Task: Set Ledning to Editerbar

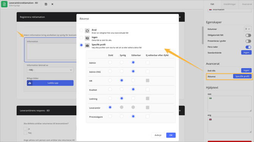Action: [x=133, y=98]
